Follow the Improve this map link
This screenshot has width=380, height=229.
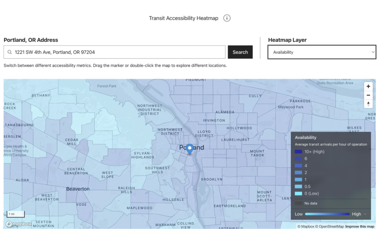coord(360,226)
